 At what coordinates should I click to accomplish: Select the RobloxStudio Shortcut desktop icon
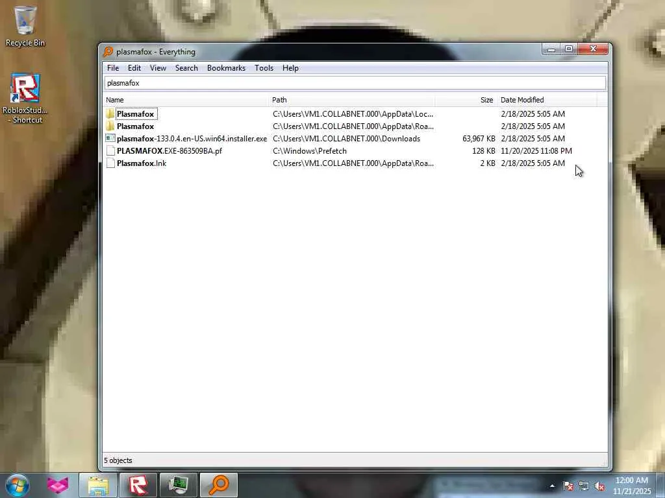(x=25, y=99)
